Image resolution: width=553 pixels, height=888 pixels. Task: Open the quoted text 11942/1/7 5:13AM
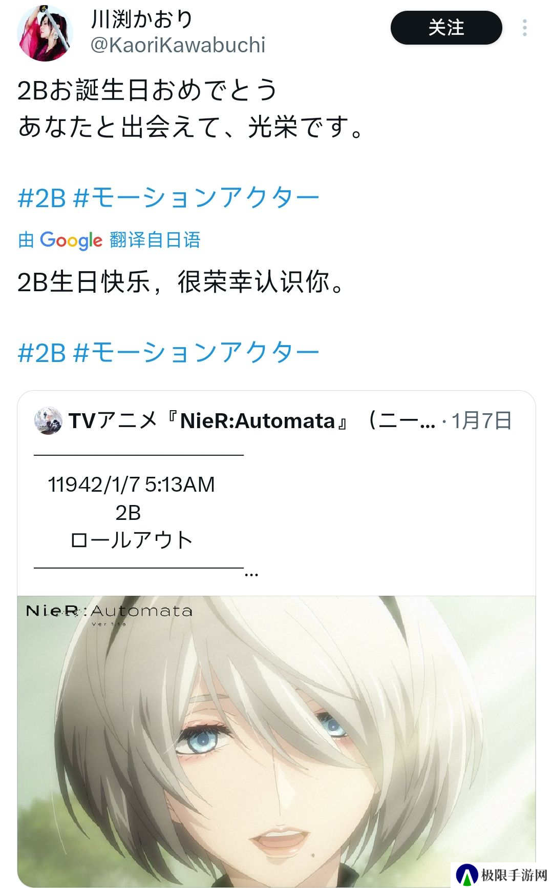131,485
